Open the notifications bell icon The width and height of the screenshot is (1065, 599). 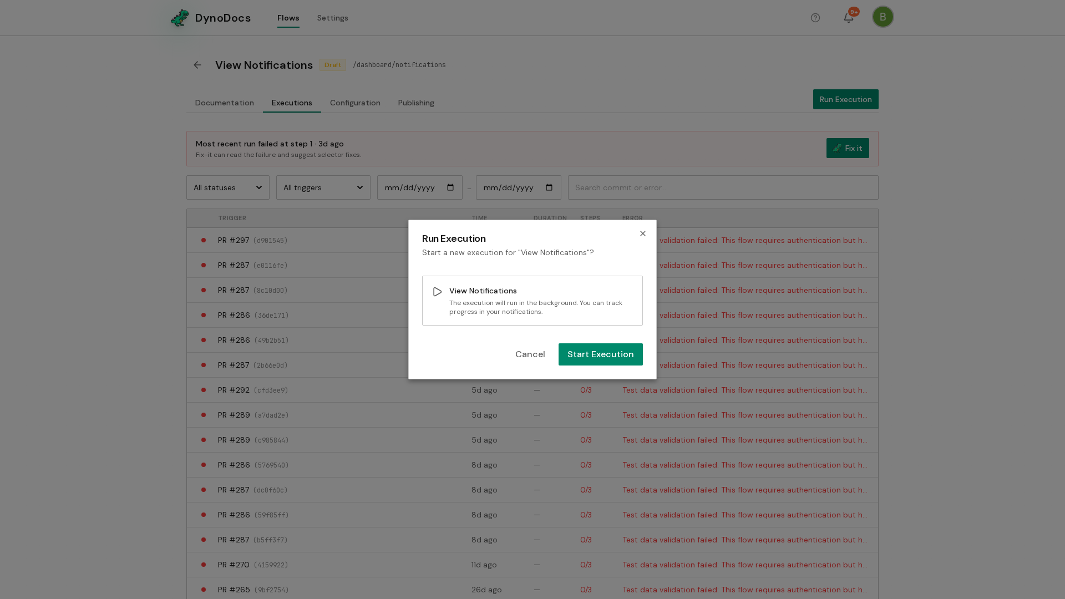click(849, 18)
